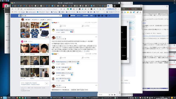Open home page button in Chrome toolbar
The width and height of the screenshot is (176, 99).
(x=21, y=9)
